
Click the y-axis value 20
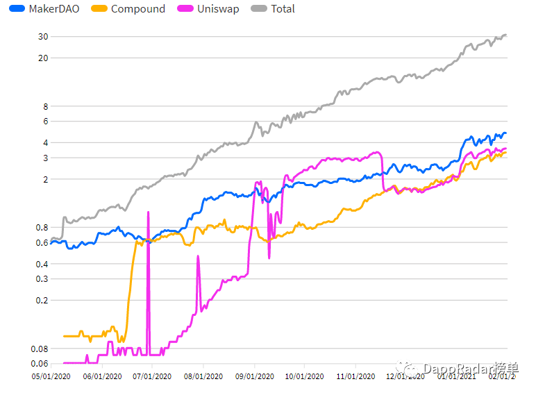click(x=43, y=58)
